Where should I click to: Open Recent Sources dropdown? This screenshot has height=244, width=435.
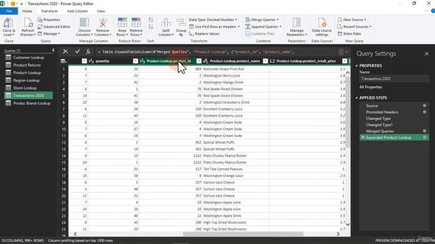click(354, 26)
